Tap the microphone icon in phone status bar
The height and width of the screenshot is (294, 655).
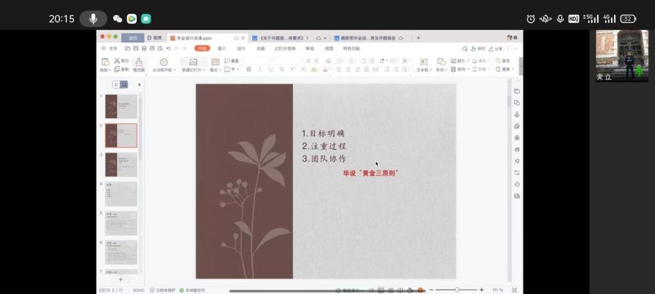tap(93, 19)
